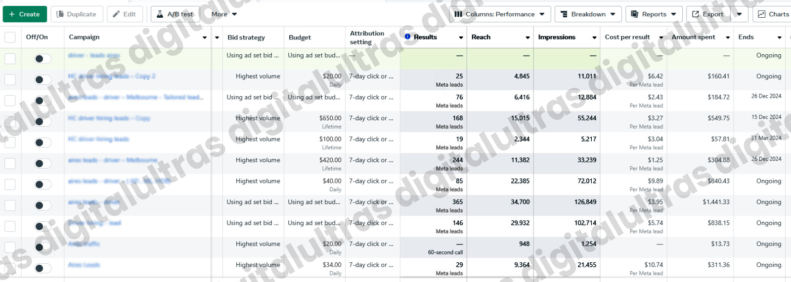Image resolution: width=791 pixels, height=282 pixels.
Task: Click the Reports document icon
Action: pos(635,14)
